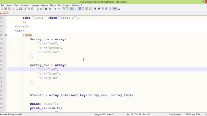Open the Plugins menu

pyautogui.click(x=66, y=5)
